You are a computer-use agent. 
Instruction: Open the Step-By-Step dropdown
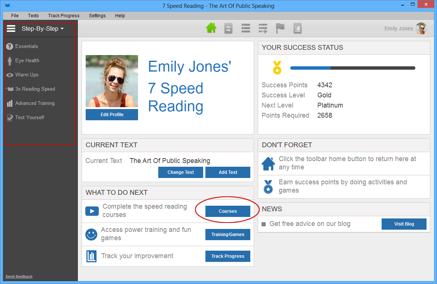[x=40, y=28]
